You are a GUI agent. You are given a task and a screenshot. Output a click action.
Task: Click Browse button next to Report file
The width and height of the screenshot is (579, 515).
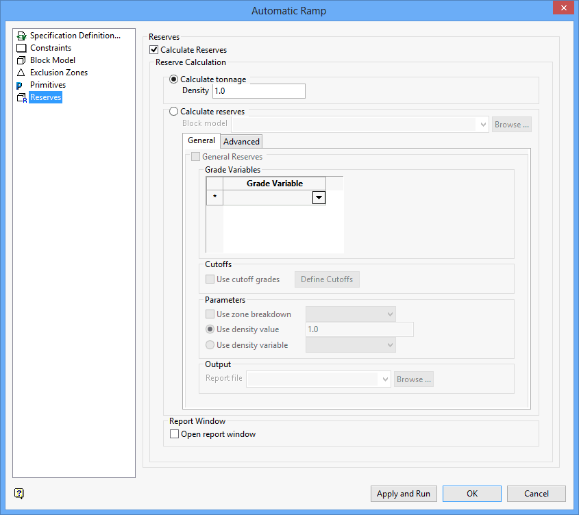click(414, 379)
